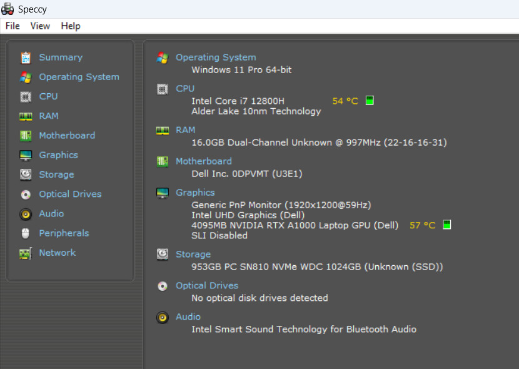Click the Graphics monitor icon in summary panel
The width and height of the screenshot is (519, 369).
[163, 193]
